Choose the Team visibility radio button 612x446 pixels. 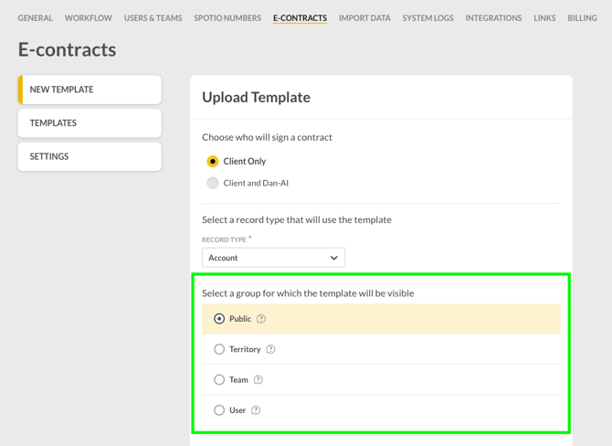219,379
